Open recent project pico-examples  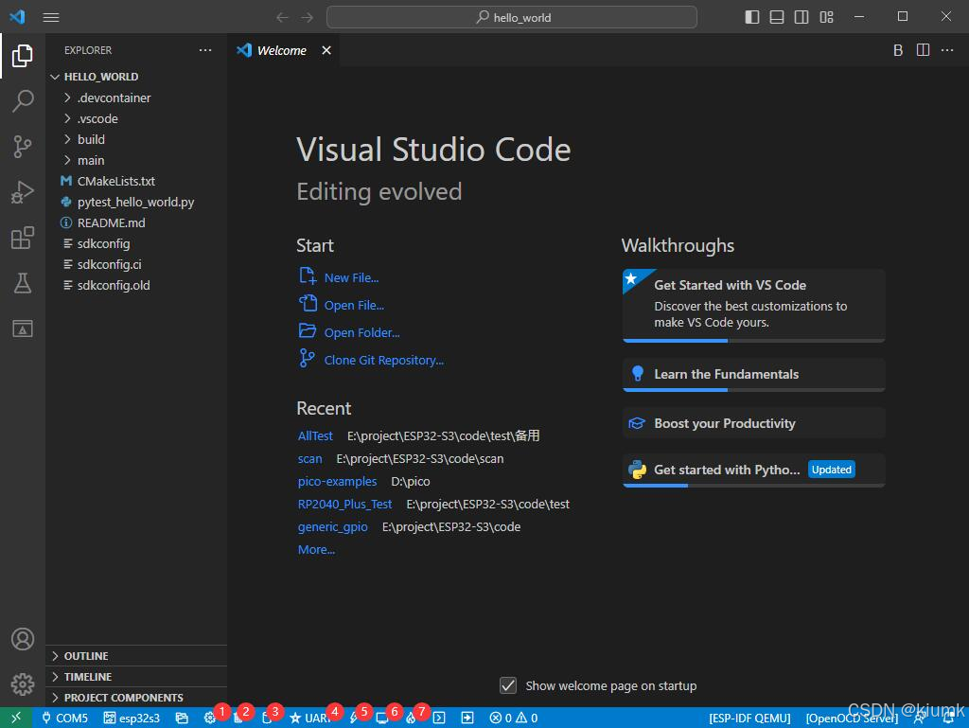coord(338,482)
